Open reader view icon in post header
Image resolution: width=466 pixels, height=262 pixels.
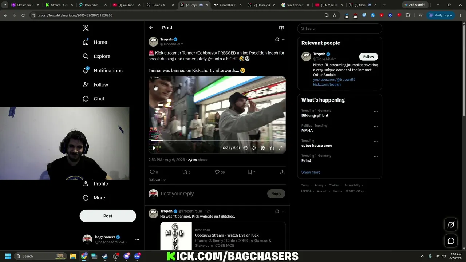point(281,28)
